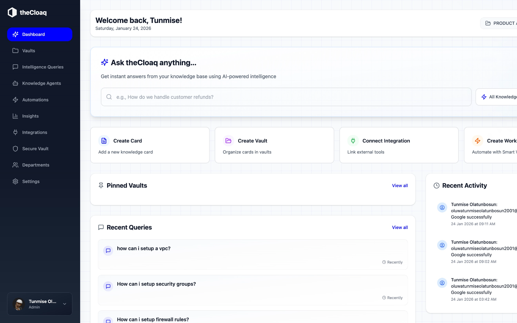Click the theCloaq logo icon
This screenshot has width=517, height=323.
click(12, 12)
